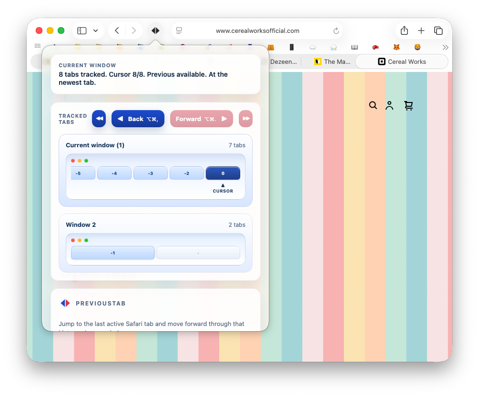Open the account icon on the webpage
Image resolution: width=479 pixels, height=397 pixels.
[x=389, y=105]
